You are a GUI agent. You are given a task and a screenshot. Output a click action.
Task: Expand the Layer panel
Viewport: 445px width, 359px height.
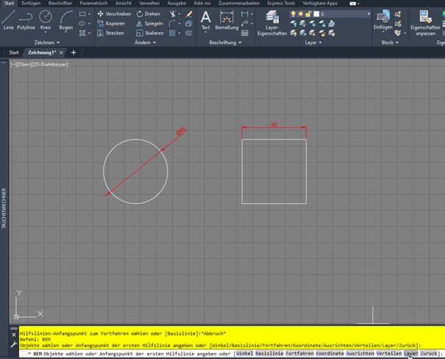pyautogui.click(x=313, y=43)
